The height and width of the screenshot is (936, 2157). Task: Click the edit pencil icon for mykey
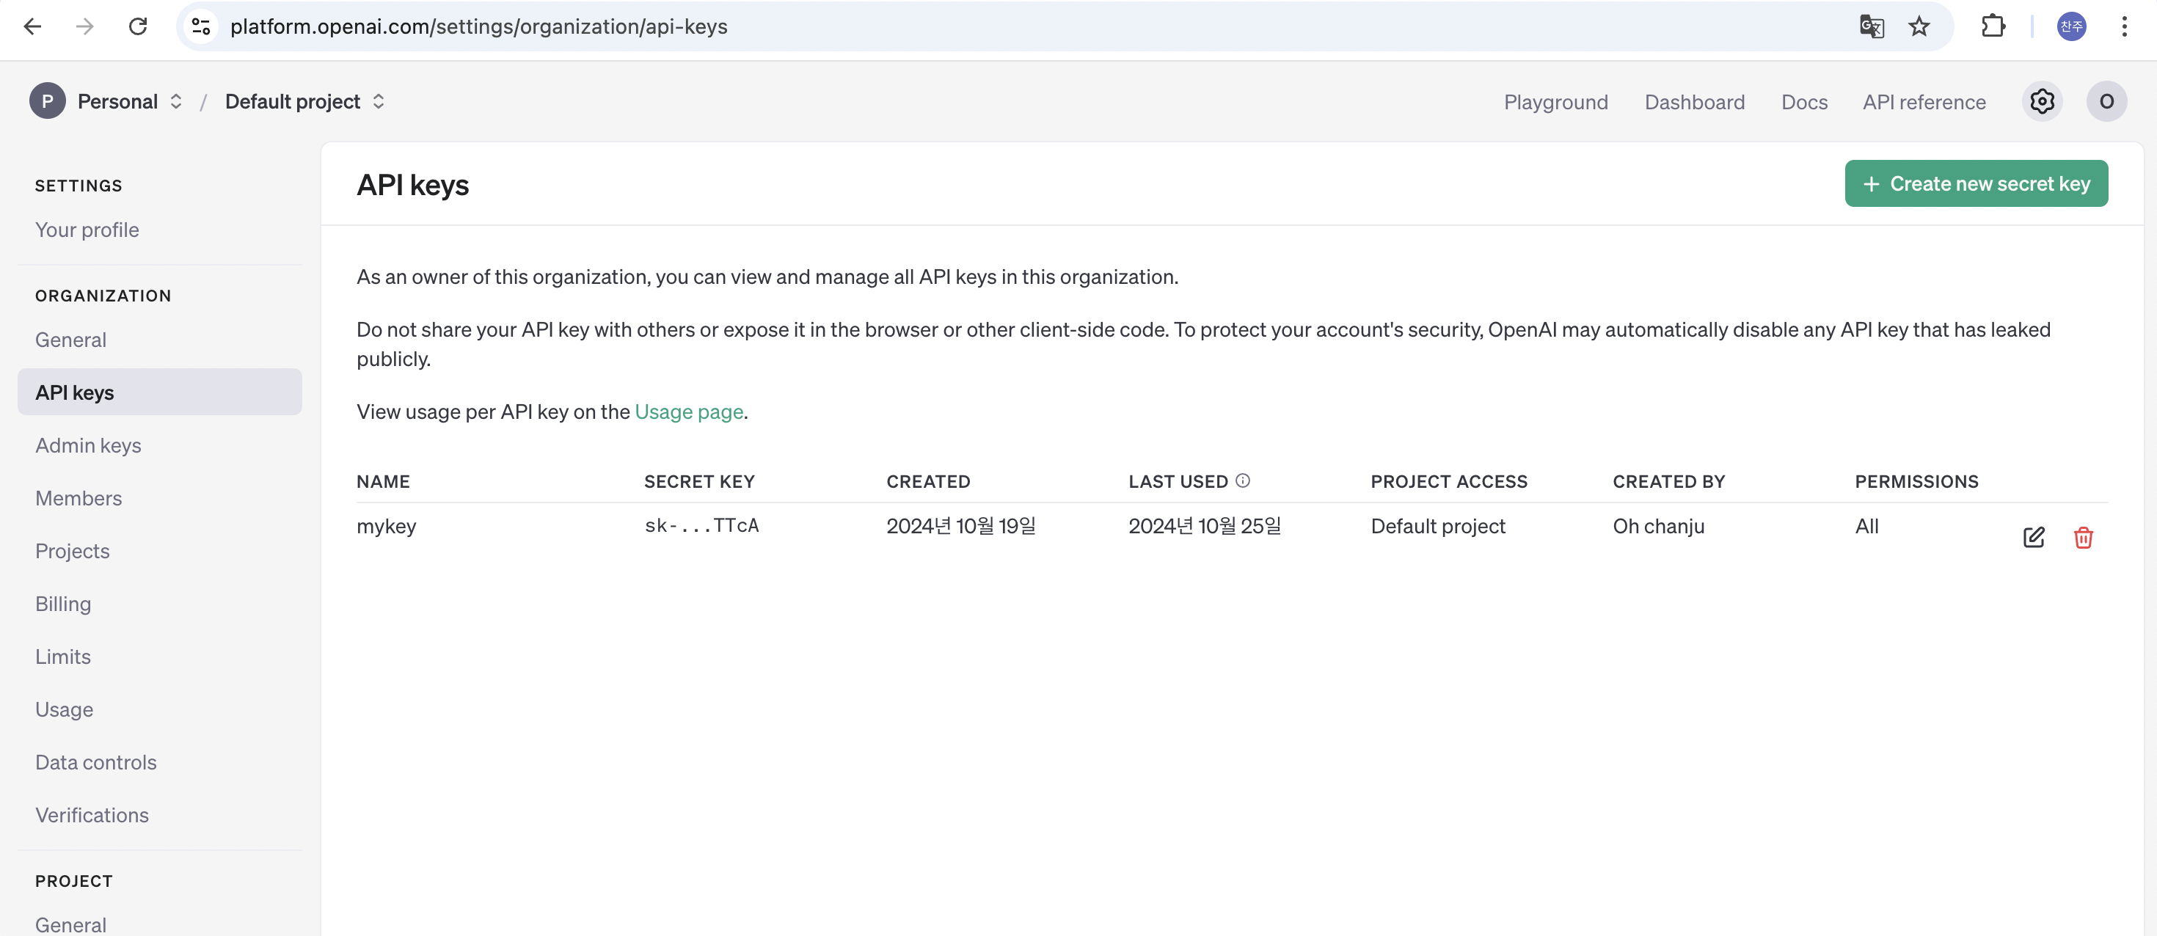click(x=2033, y=537)
